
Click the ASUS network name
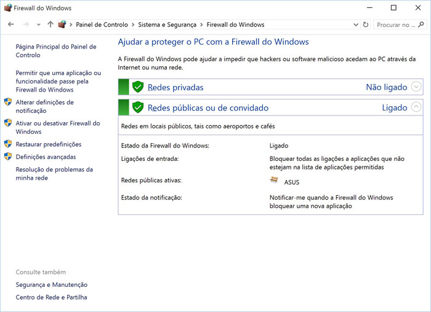coord(292,182)
